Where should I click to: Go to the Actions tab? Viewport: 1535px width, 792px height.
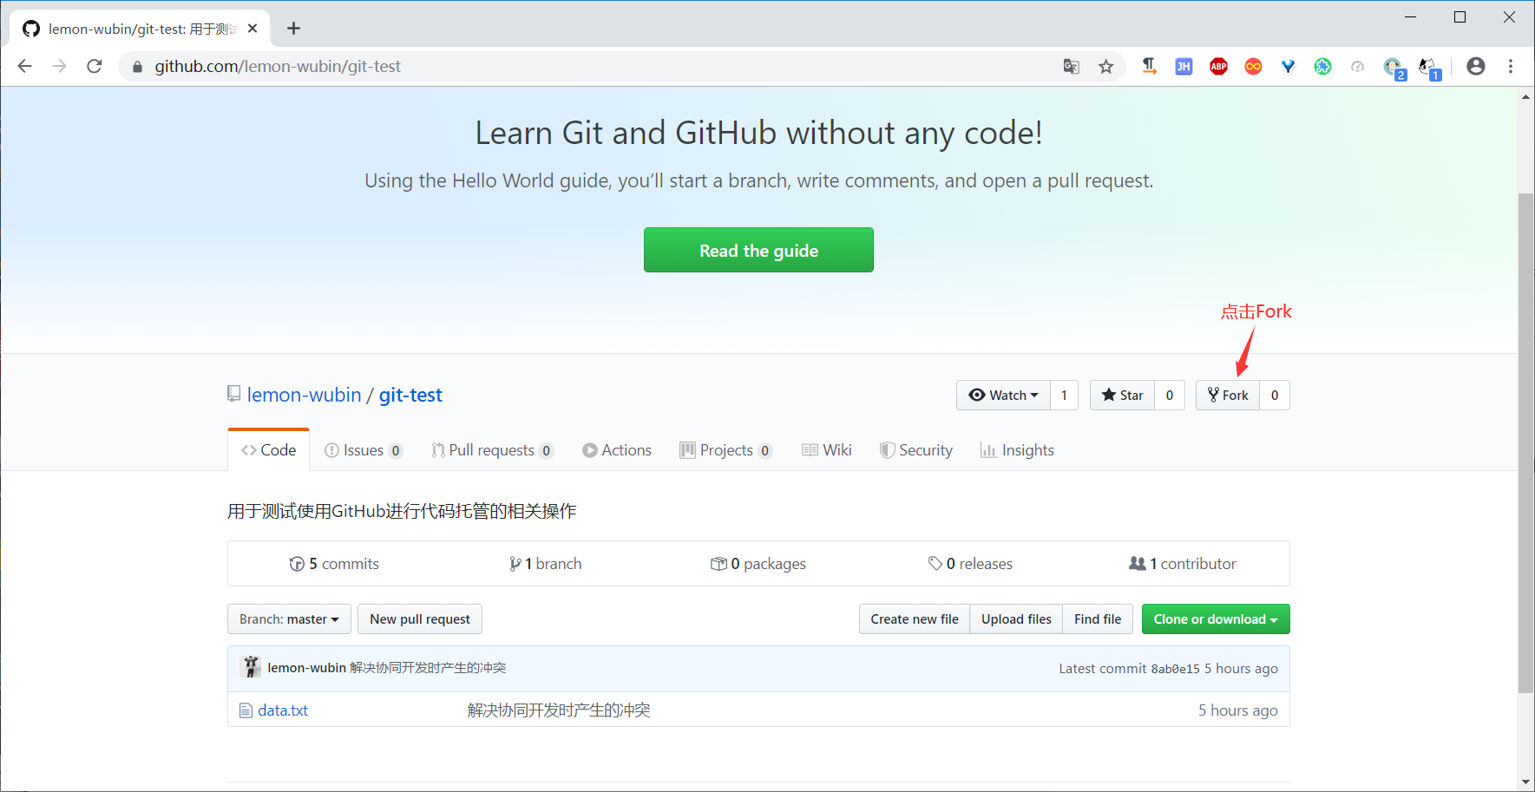point(617,450)
